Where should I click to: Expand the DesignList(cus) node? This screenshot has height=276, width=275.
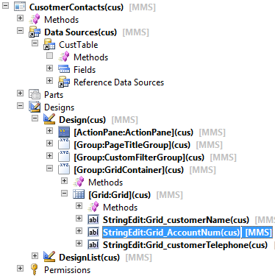coord(35,255)
